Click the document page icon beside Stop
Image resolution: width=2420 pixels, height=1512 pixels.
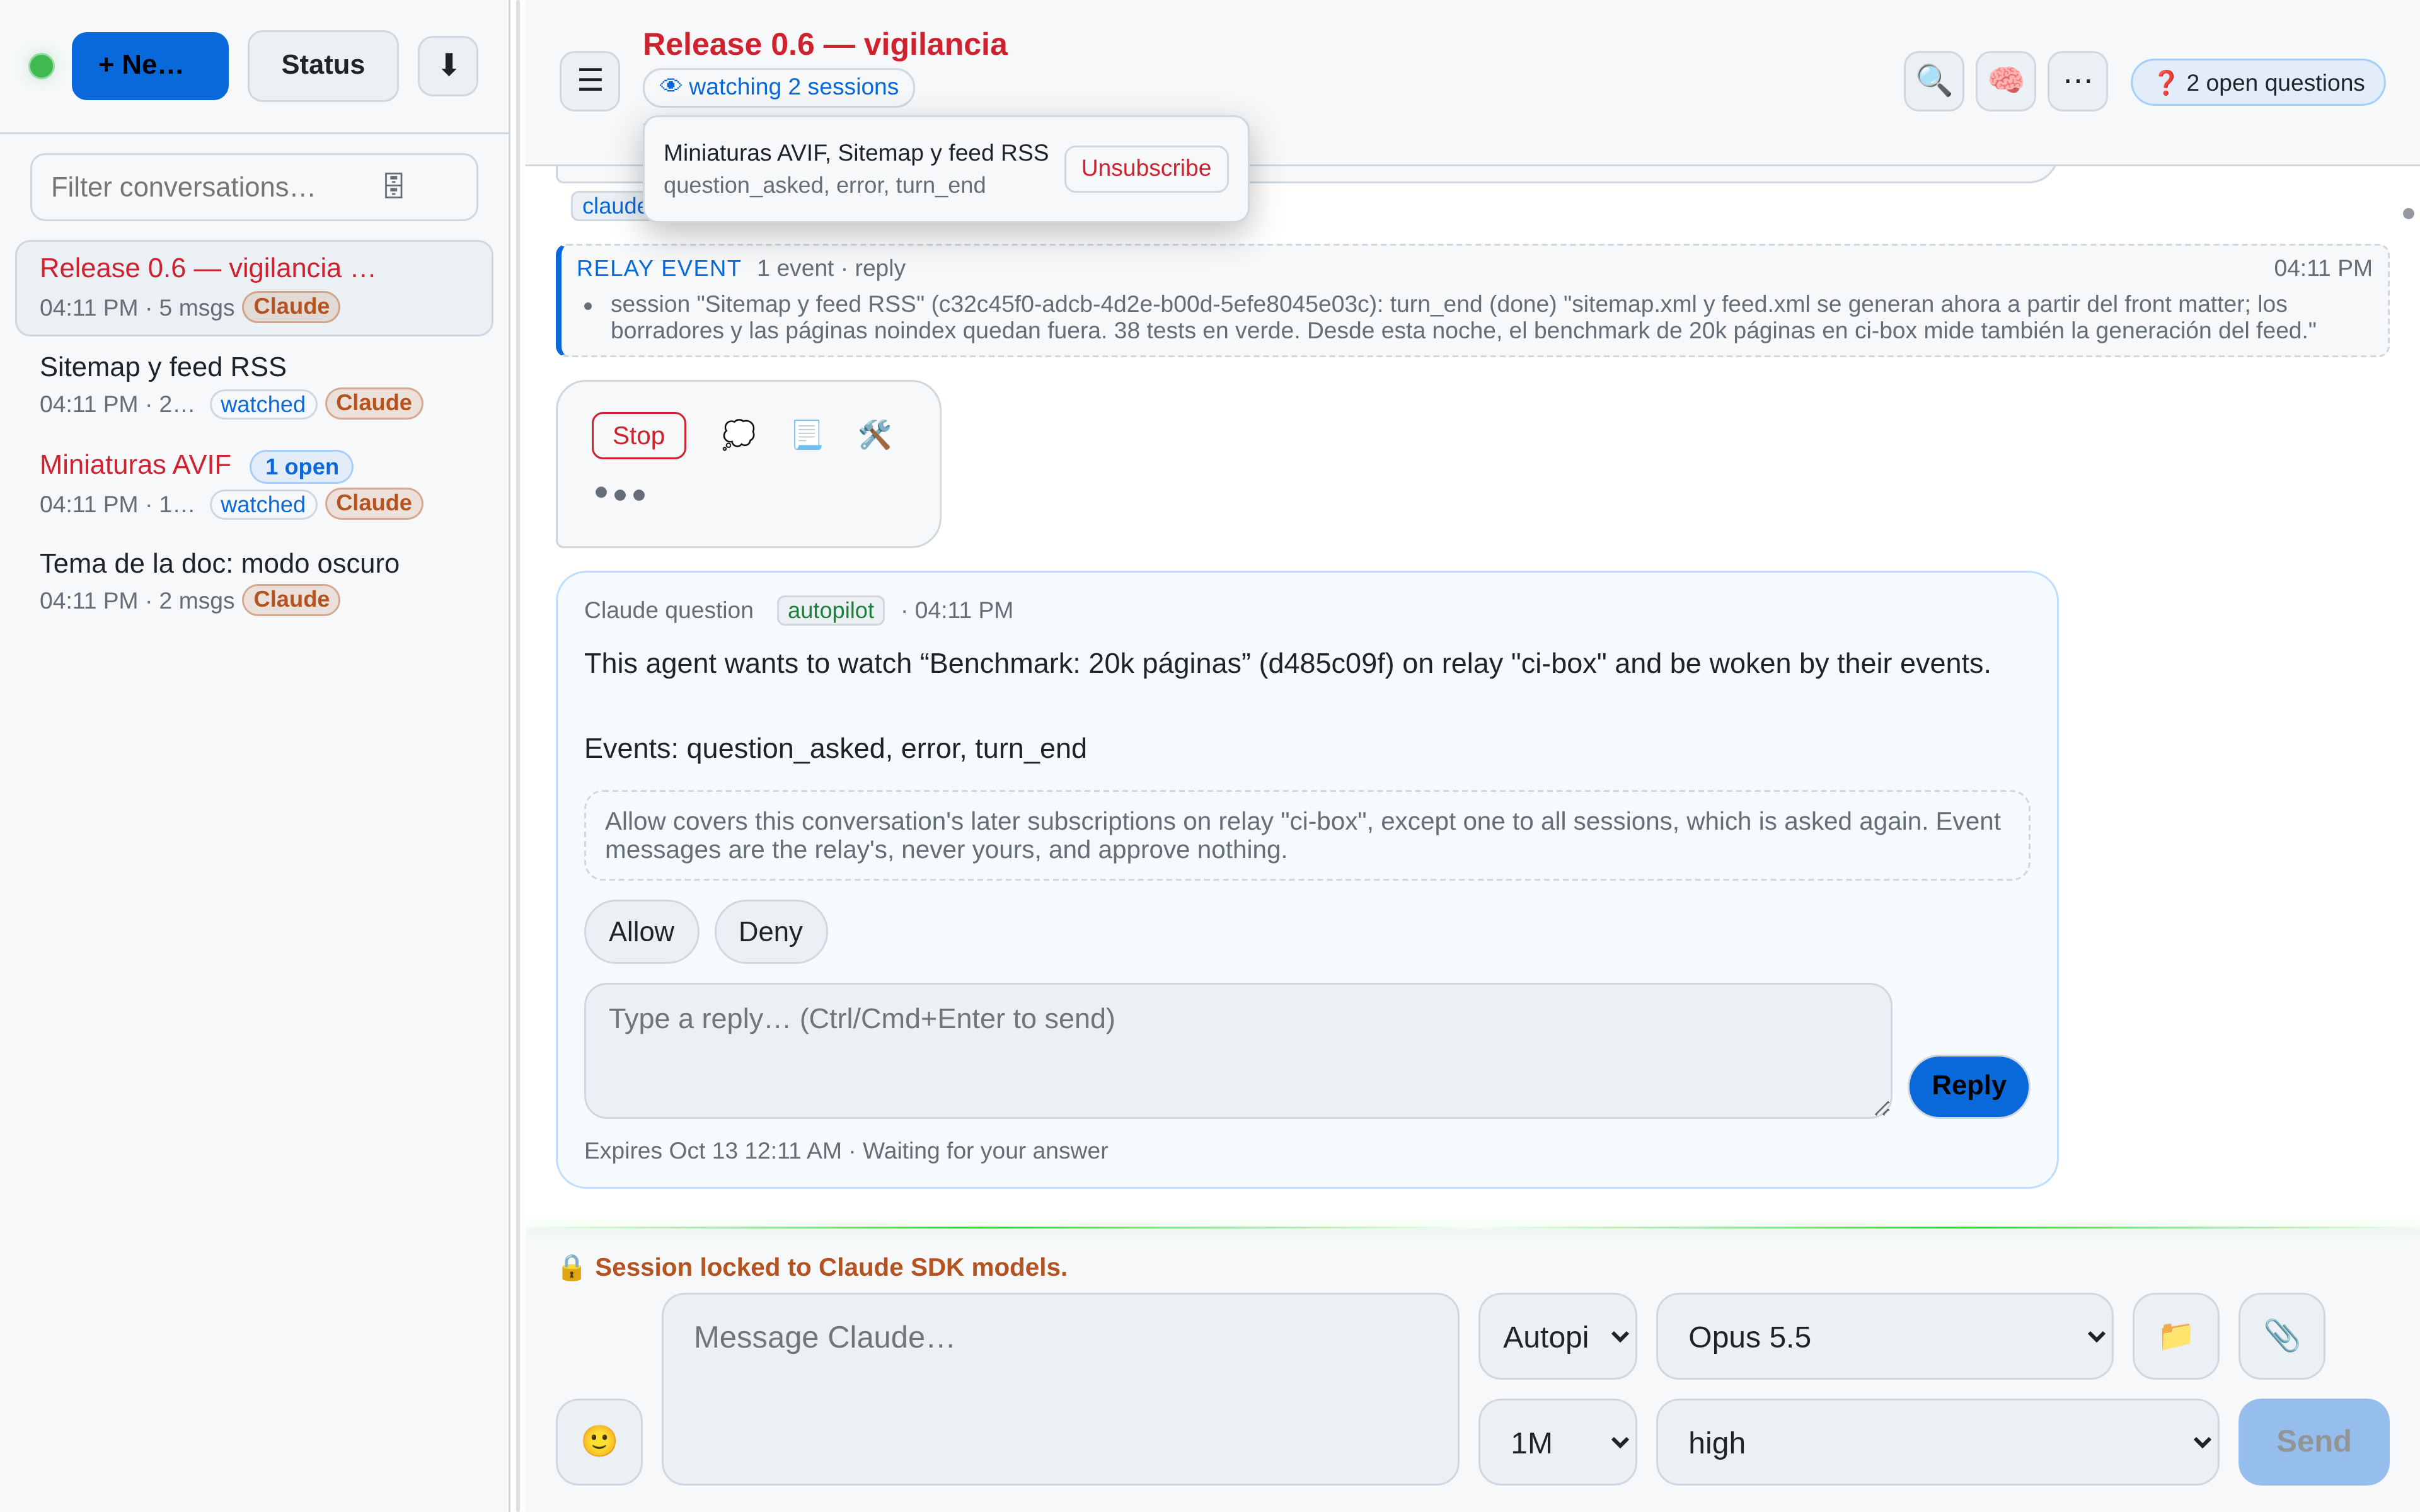click(x=807, y=435)
